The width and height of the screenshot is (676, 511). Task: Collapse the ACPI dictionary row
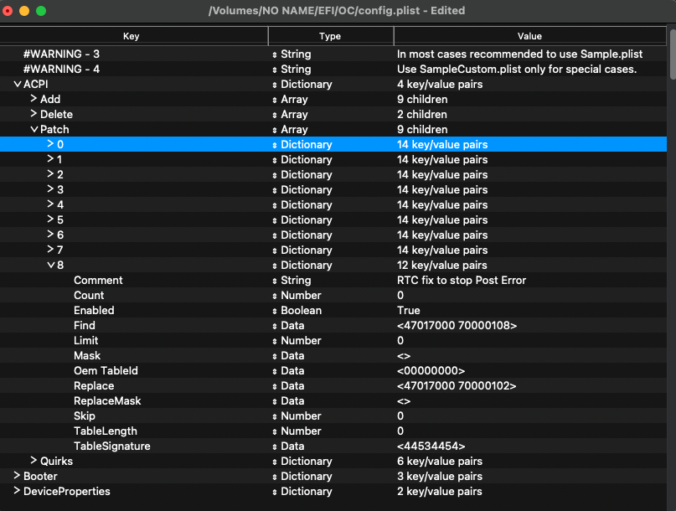tap(18, 85)
